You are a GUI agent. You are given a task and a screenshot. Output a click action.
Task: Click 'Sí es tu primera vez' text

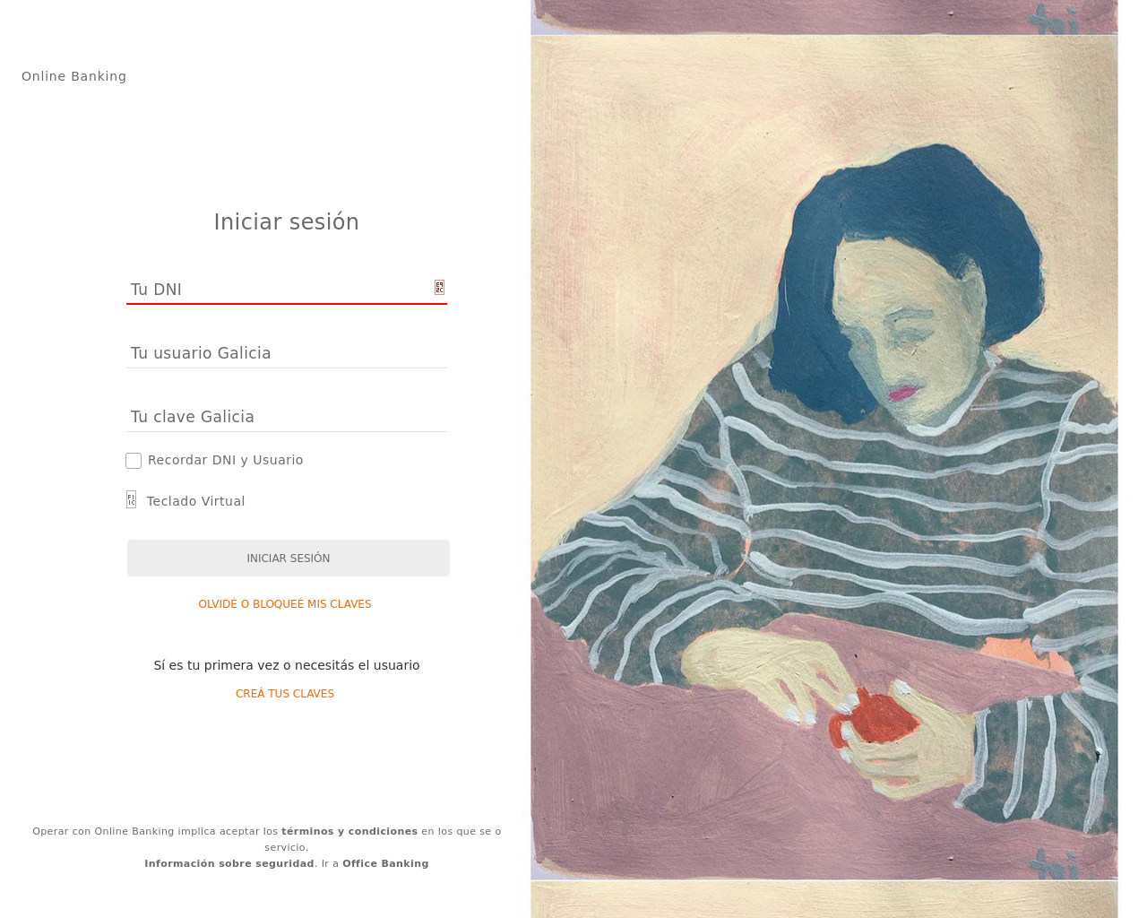[287, 665]
